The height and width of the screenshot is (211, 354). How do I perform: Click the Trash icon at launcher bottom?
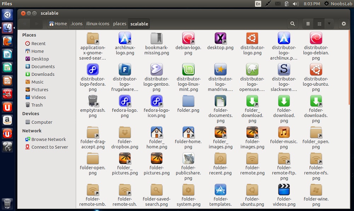point(7,204)
